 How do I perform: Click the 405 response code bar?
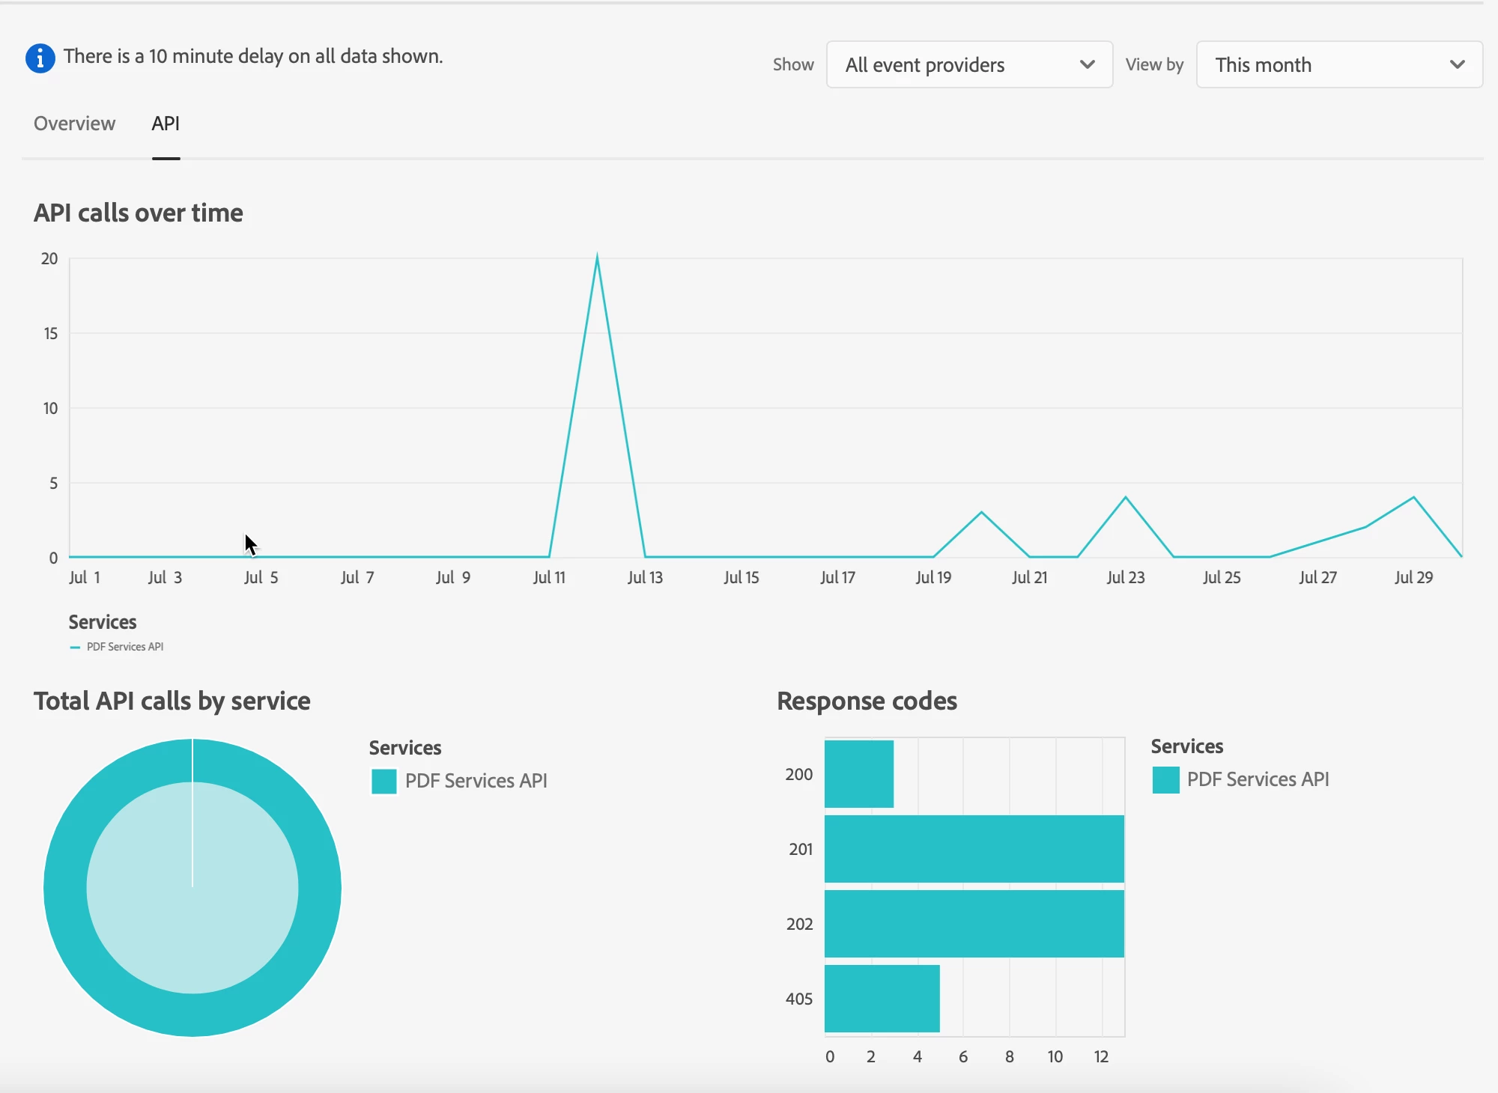882,999
